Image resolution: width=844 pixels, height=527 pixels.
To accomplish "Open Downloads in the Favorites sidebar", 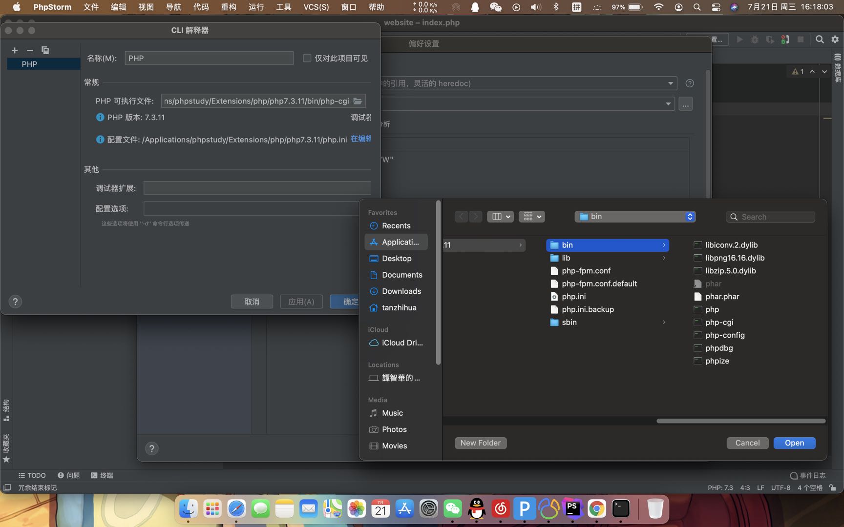I will pos(396,291).
